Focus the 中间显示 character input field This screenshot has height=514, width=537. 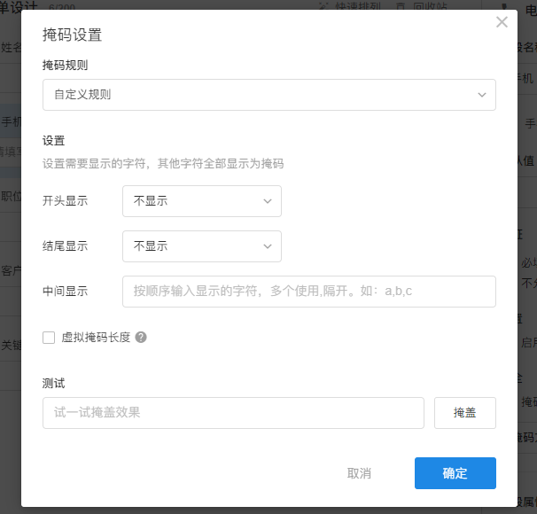click(x=309, y=292)
